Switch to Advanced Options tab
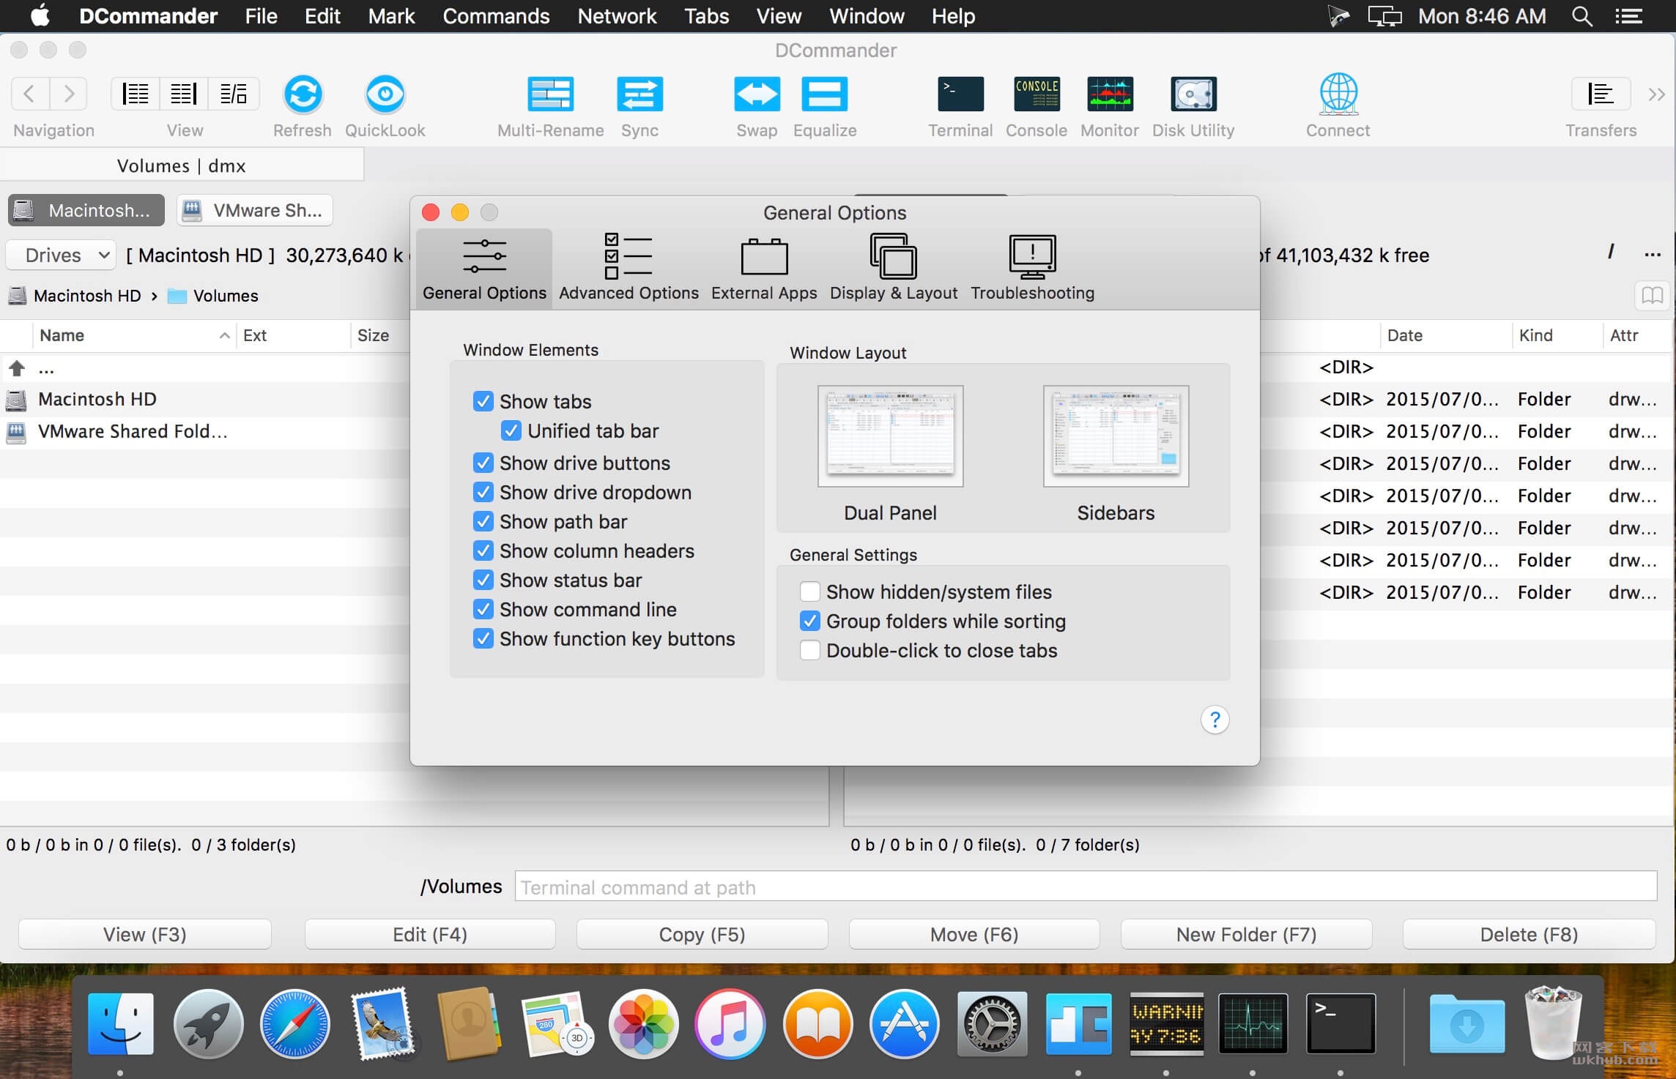 point(628,267)
